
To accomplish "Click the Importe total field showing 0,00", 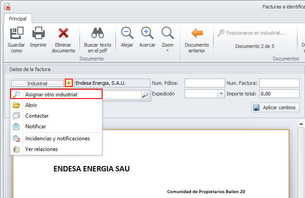I will click(x=280, y=94).
